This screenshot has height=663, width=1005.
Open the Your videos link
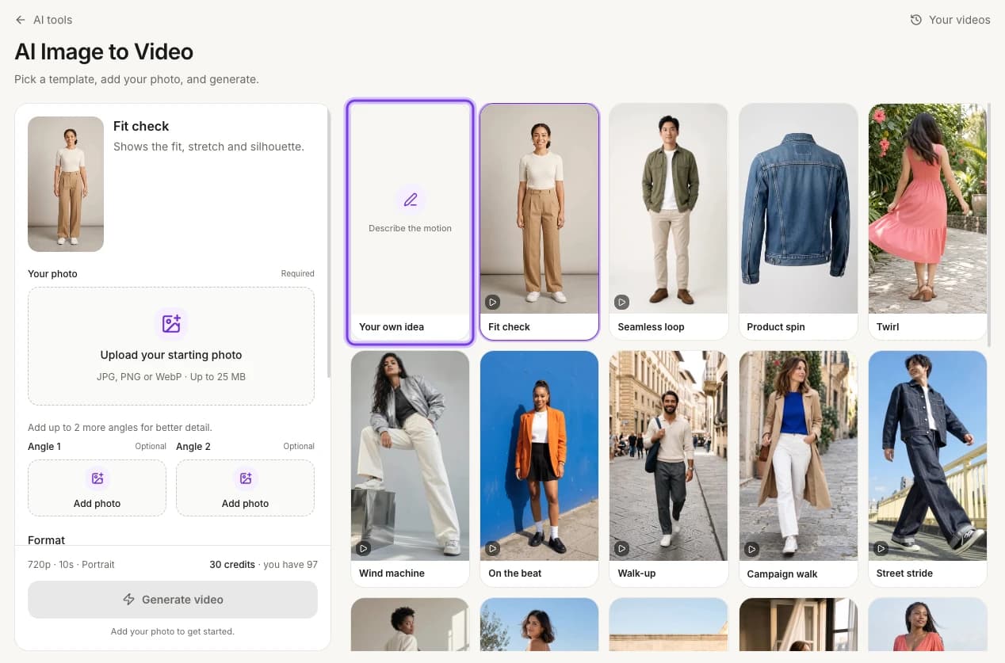point(950,20)
